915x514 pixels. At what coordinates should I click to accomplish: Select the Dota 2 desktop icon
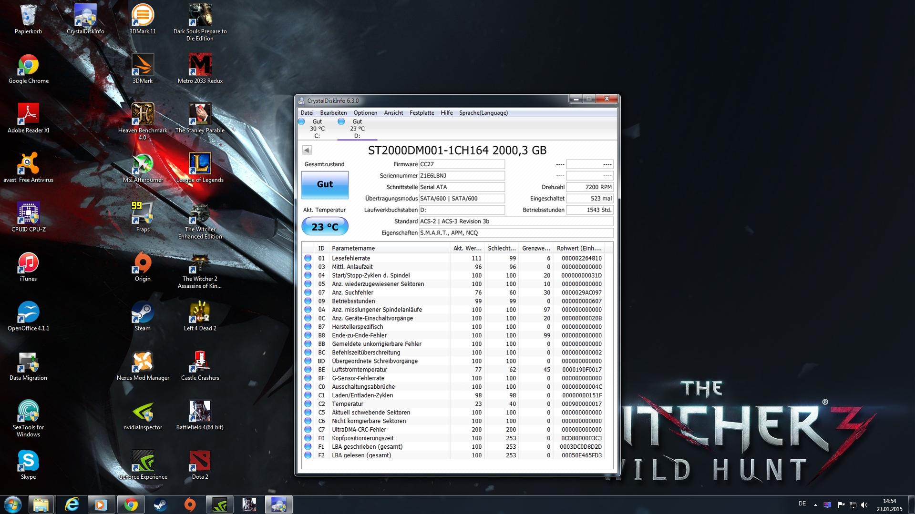coord(200,465)
